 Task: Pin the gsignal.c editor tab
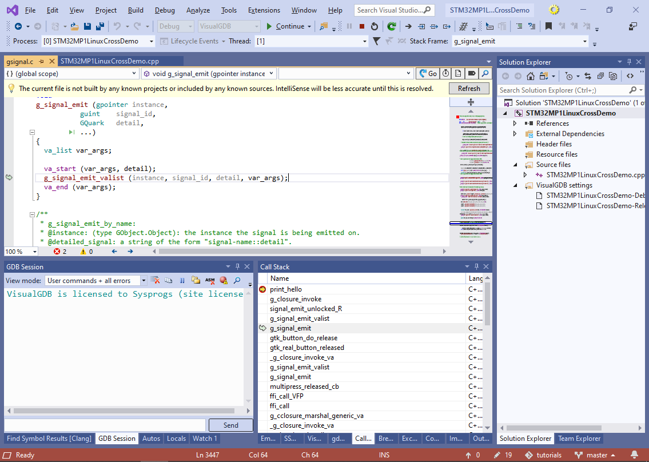coord(41,61)
